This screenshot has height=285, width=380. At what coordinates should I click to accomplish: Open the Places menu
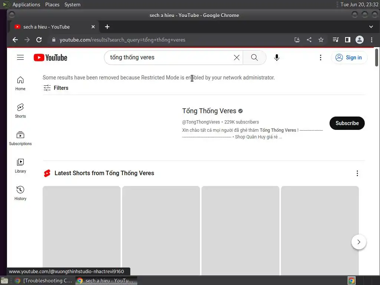coord(52,4)
